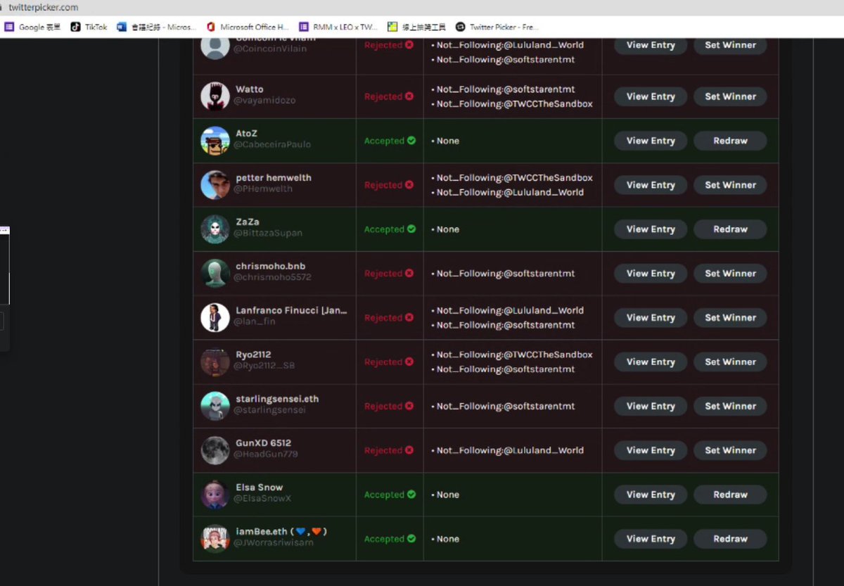Click View Entry for ZaZa
This screenshot has height=586, width=844.
pos(650,229)
